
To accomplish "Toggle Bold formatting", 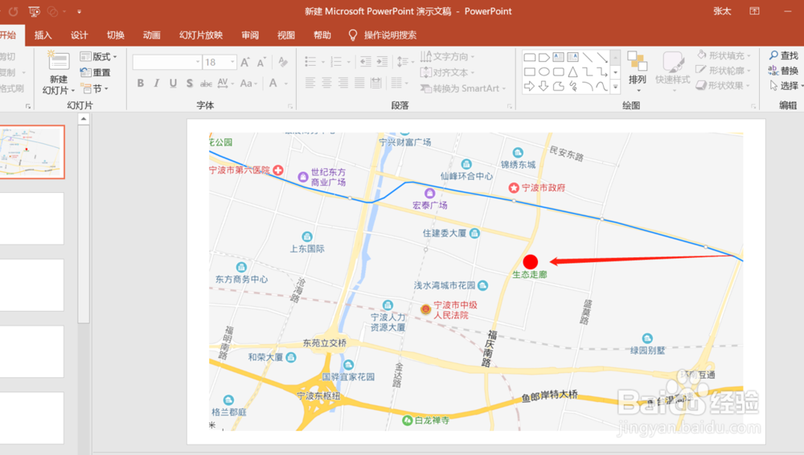I will click(x=140, y=83).
